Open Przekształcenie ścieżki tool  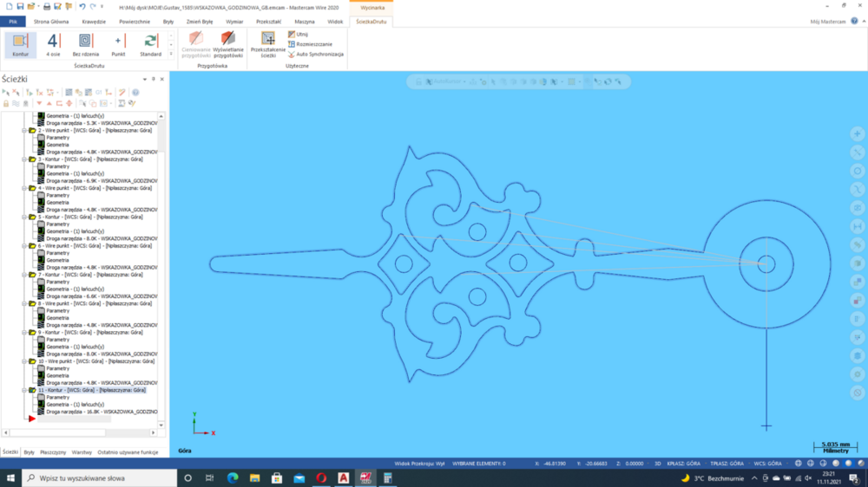click(x=268, y=45)
